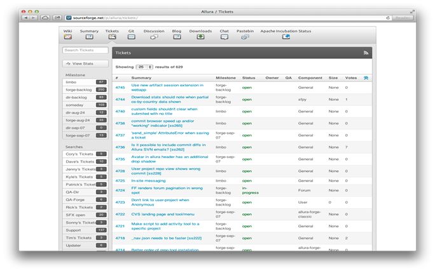Click the table column settings tools icon
435x271 pixels.
coord(366,78)
